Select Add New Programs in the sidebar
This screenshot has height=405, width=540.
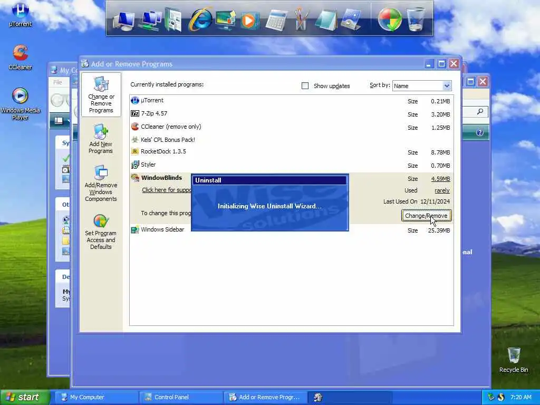coord(101,139)
